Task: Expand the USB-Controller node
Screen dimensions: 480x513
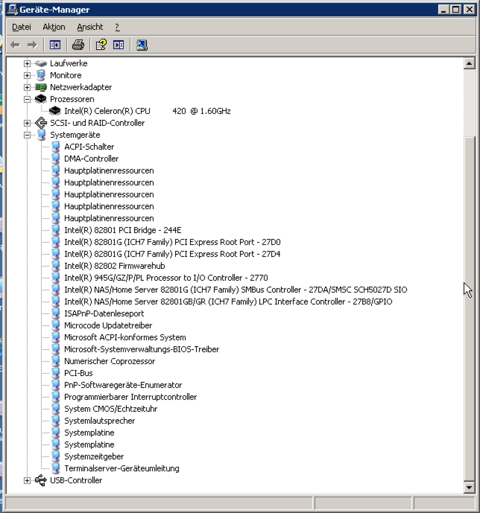Action: point(27,481)
